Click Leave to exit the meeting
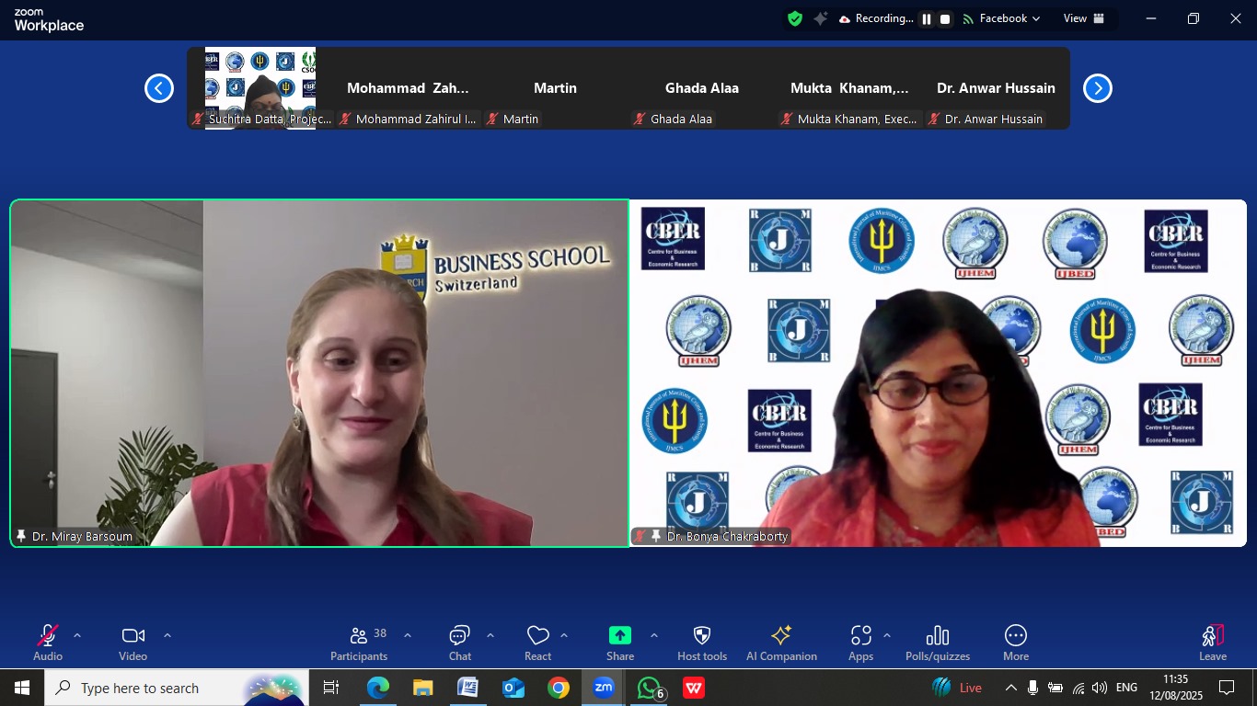The width and height of the screenshot is (1257, 706). coord(1212,643)
